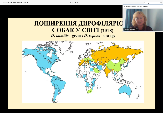Screen dimensions: 163x113
Task: Click the screen-share icon beside Natalia Soroka name tag
Action: (x=137, y=29)
